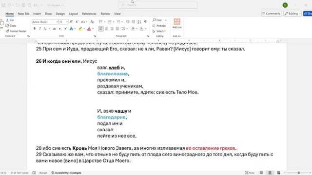This screenshot has height=175, width=312.
Task: Click the Bullets list icon
Action: click(x=101, y=21)
